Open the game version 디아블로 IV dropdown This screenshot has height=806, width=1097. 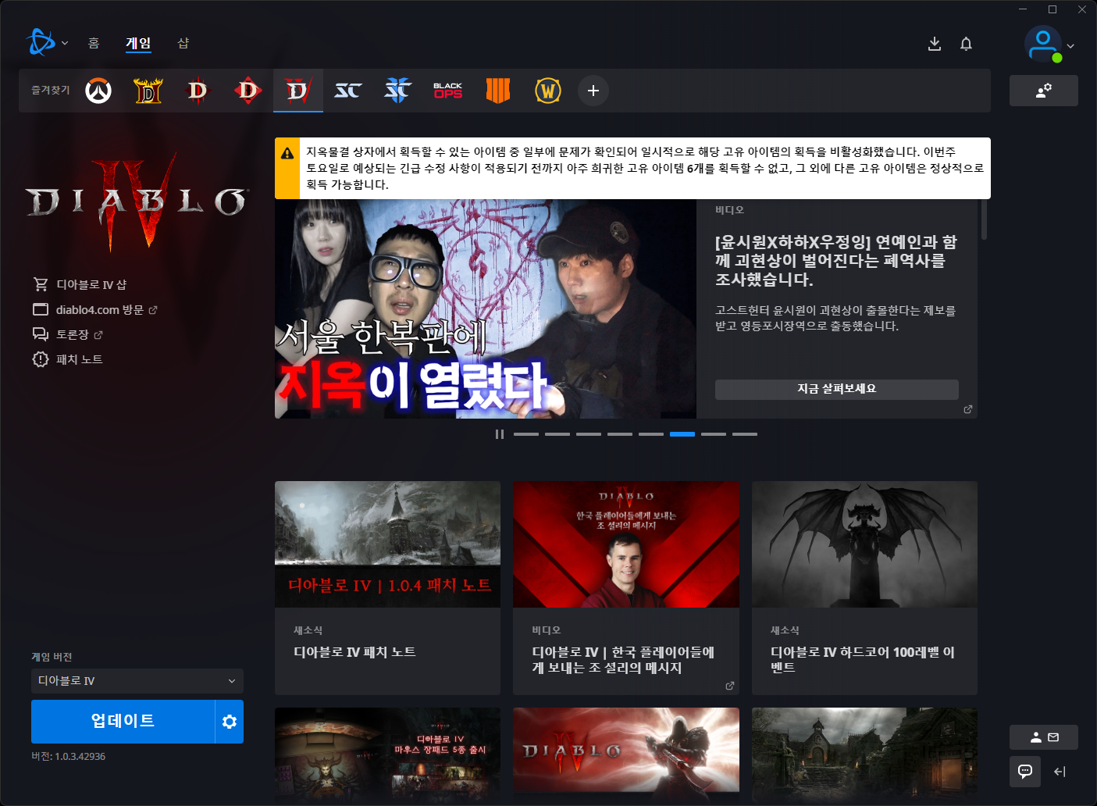137,681
